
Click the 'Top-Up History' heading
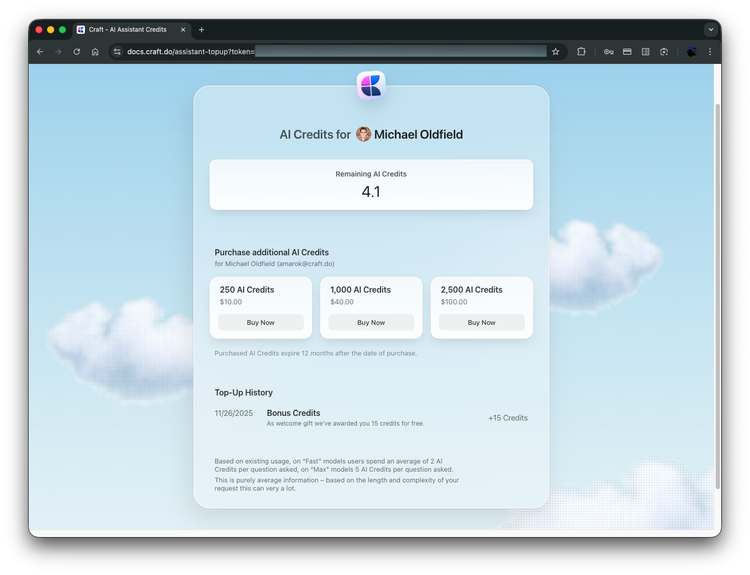click(244, 392)
